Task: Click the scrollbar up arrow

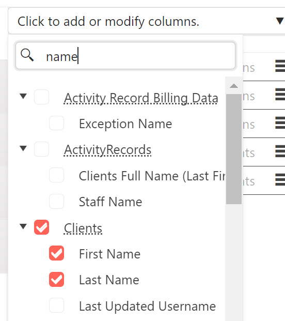Action: point(234,86)
